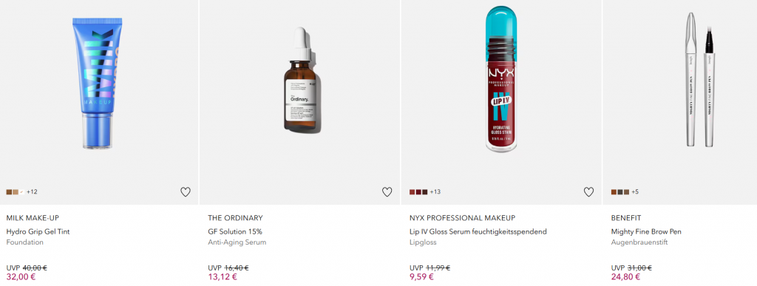
Task: Open Hydro Grip Gel Tint product link
Action: pos(38,232)
